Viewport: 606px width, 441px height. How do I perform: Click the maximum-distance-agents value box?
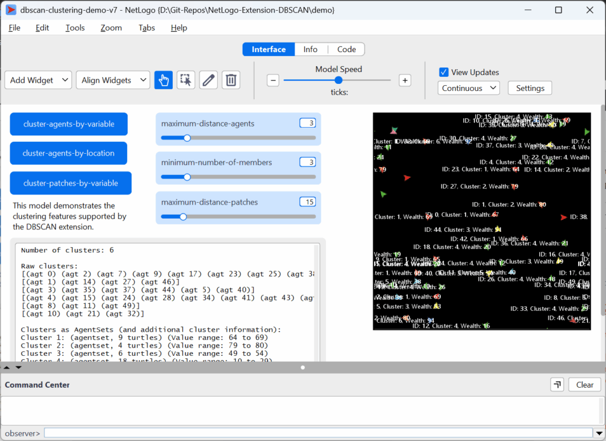click(308, 123)
